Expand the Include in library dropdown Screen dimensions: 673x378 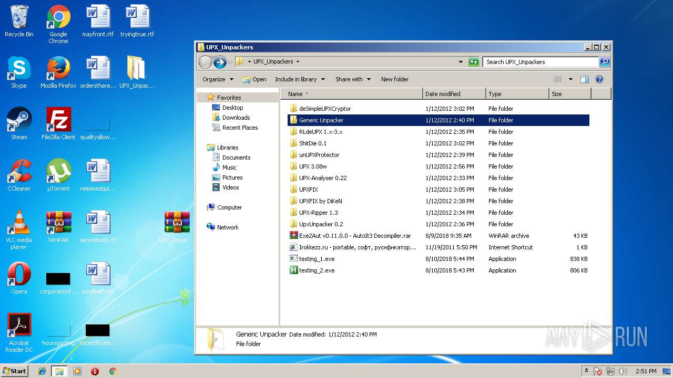300,79
